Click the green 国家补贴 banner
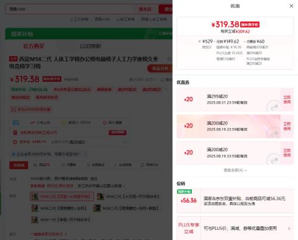 tap(89, 34)
